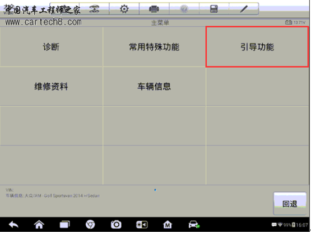
Task: Select the 维修资料 menu tile
Action: click(x=51, y=87)
